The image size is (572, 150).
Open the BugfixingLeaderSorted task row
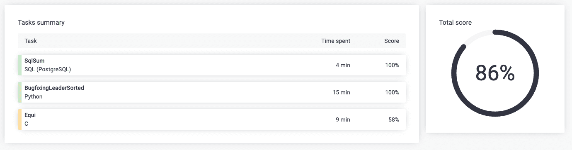click(212, 92)
